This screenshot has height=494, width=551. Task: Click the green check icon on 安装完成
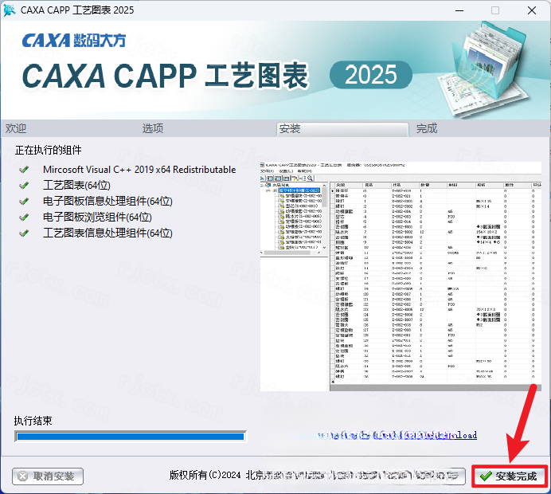coord(486,476)
